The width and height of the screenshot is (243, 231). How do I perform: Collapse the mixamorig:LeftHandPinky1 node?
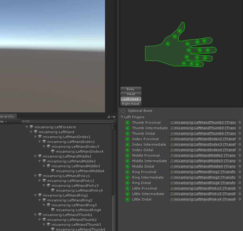35,176
